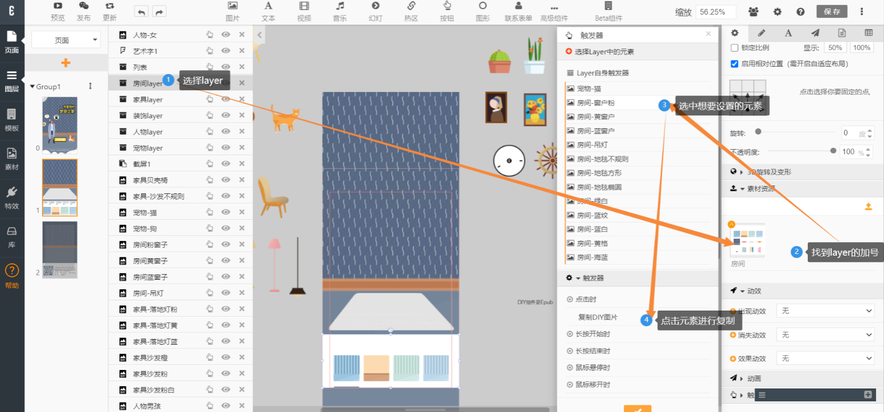Enable the 锁定比例 checkbox

click(x=735, y=48)
